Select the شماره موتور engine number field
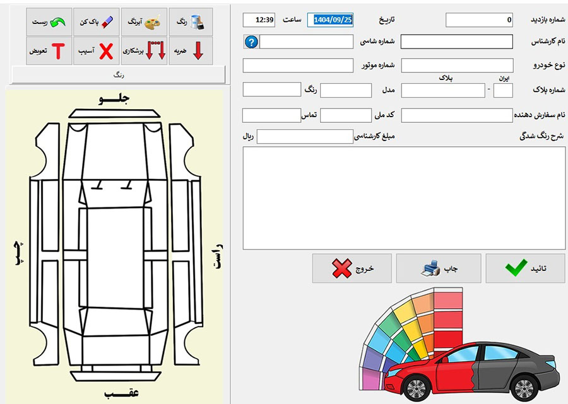This screenshot has height=404, width=568. pyautogui.click(x=298, y=66)
